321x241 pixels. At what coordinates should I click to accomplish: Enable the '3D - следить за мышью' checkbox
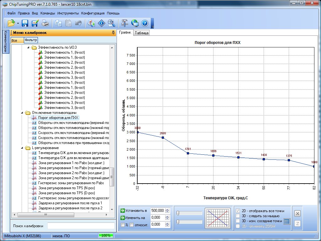[238, 216]
